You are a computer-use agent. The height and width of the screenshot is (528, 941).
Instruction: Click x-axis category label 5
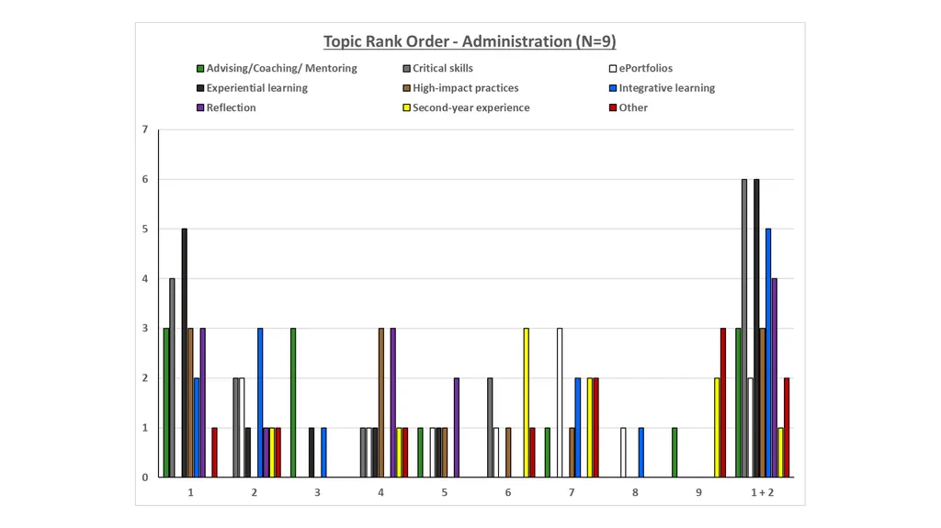click(x=444, y=492)
